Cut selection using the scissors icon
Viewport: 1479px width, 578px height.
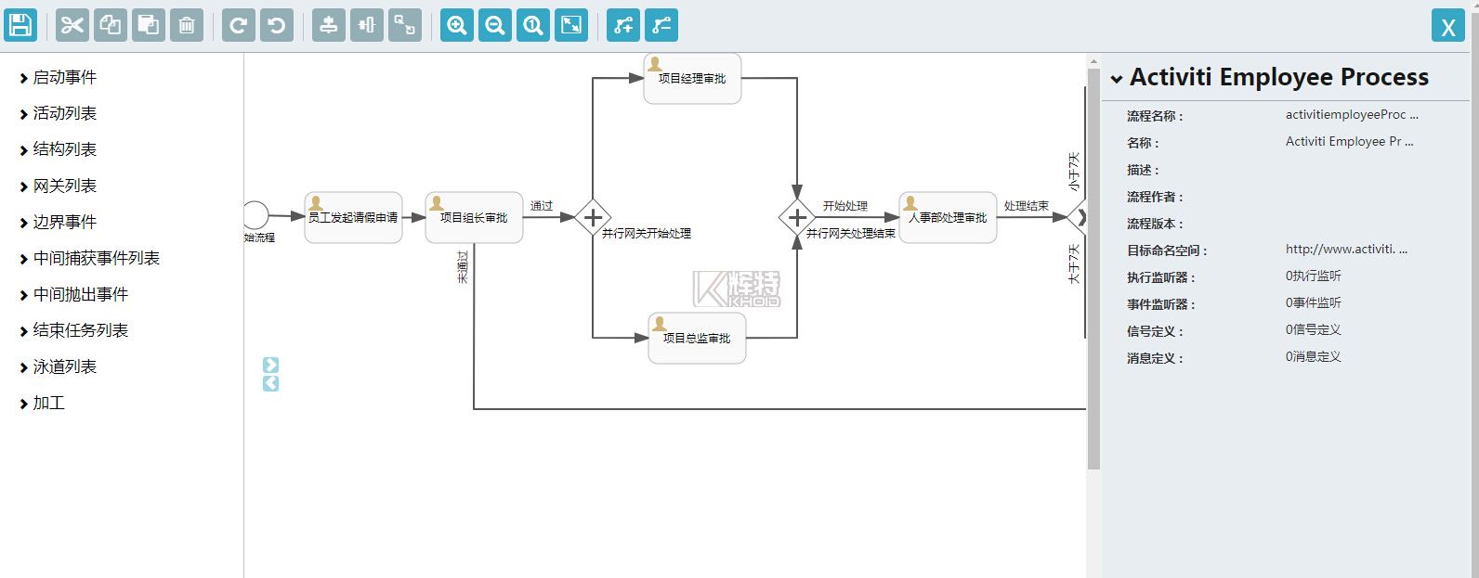pyautogui.click(x=72, y=25)
